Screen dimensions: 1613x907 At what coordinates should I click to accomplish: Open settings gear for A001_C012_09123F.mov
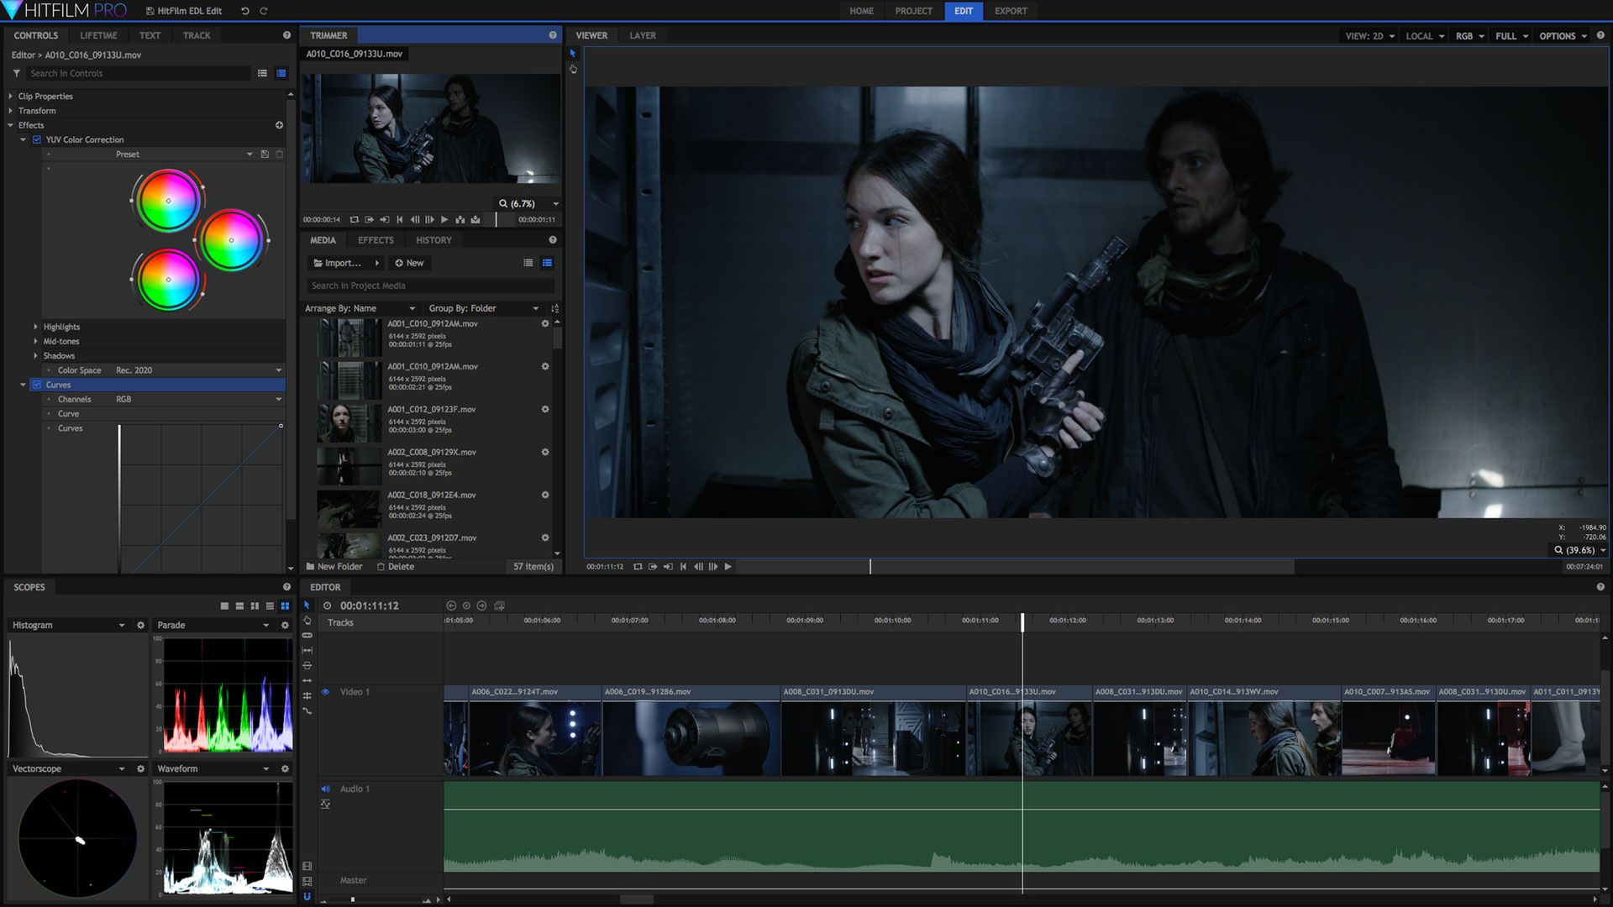545,409
